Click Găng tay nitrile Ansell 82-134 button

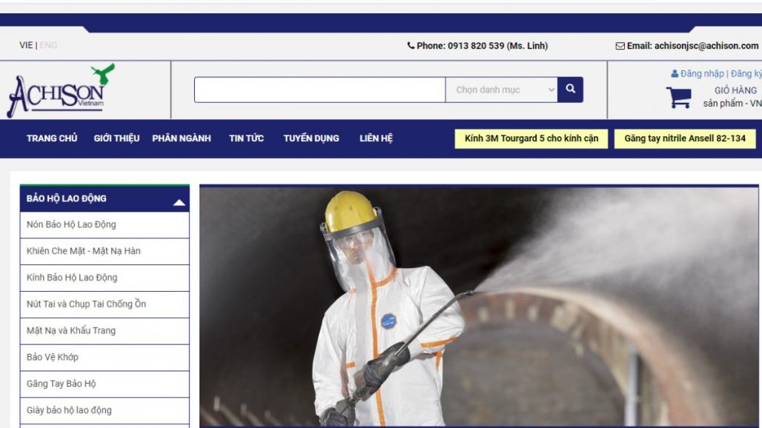point(685,138)
